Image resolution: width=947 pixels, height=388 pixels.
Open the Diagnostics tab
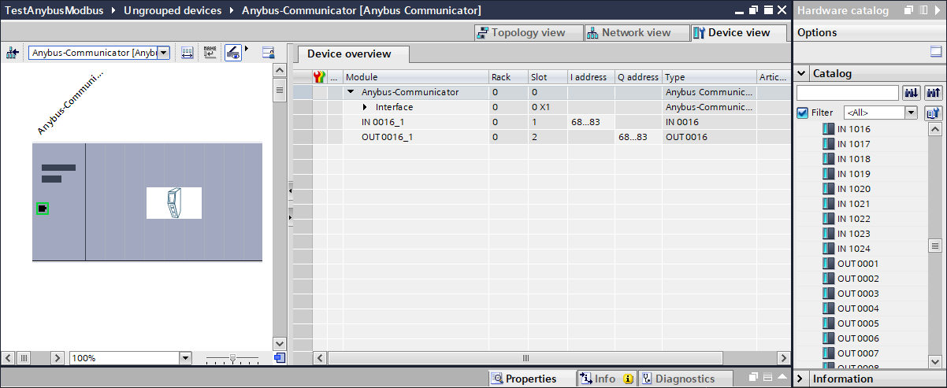[x=678, y=379]
